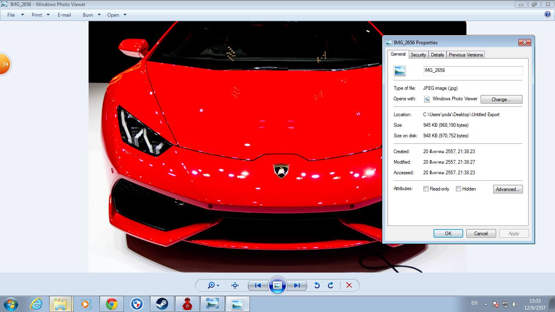
Task: Advance to the next photo
Action: coord(297,286)
